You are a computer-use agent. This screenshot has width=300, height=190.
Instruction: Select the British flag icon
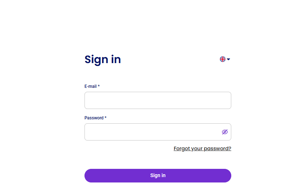click(223, 59)
